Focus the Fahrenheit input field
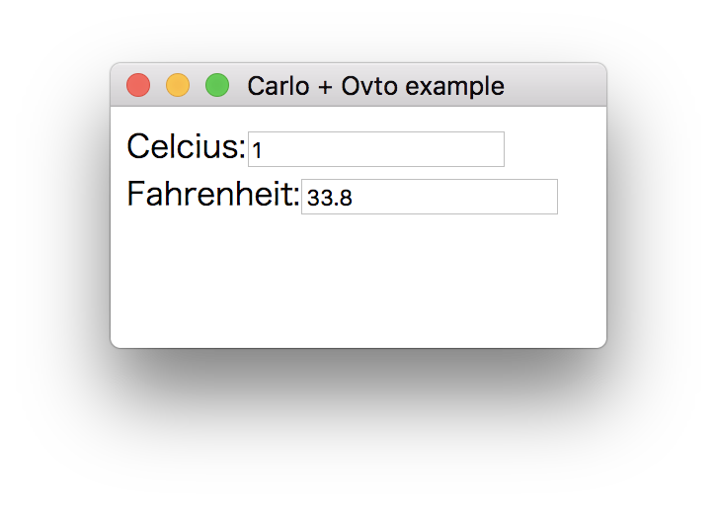717x506 pixels. [429, 197]
